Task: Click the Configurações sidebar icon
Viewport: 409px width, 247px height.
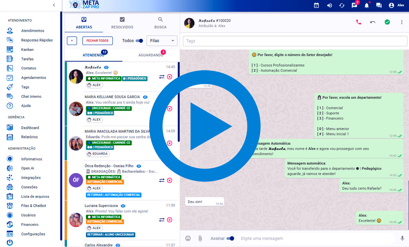Action: coord(10,234)
